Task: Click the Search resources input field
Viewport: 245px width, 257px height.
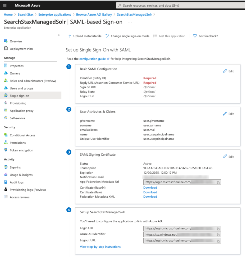Action: 181,6
